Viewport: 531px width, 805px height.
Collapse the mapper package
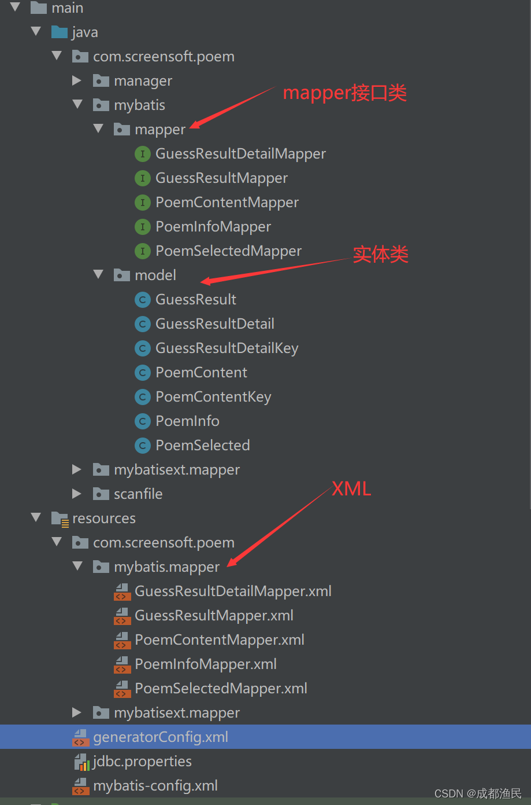tap(99, 129)
